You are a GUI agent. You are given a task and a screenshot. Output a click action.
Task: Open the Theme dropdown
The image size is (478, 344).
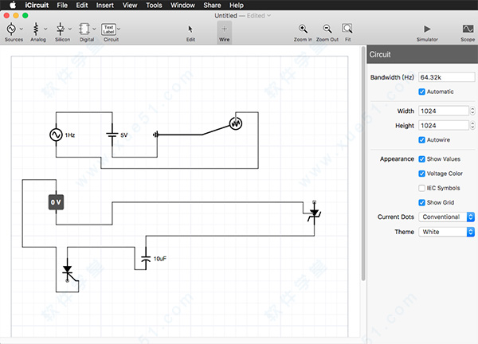coord(447,232)
